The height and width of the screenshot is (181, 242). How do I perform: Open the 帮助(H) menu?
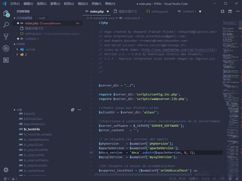[x=110, y=4]
